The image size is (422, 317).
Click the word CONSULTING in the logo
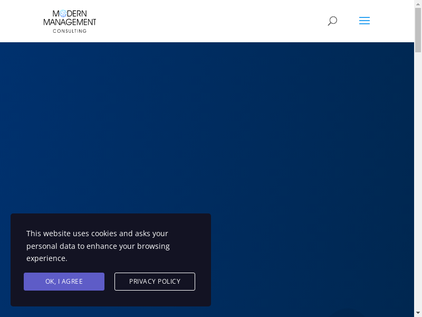[70, 31]
